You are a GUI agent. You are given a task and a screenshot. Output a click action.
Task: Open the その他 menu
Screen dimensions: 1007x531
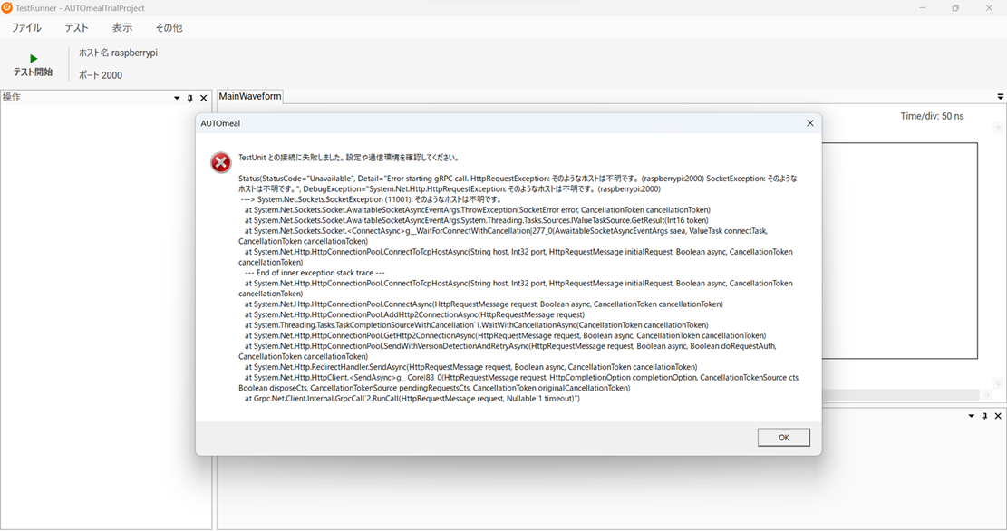point(169,28)
